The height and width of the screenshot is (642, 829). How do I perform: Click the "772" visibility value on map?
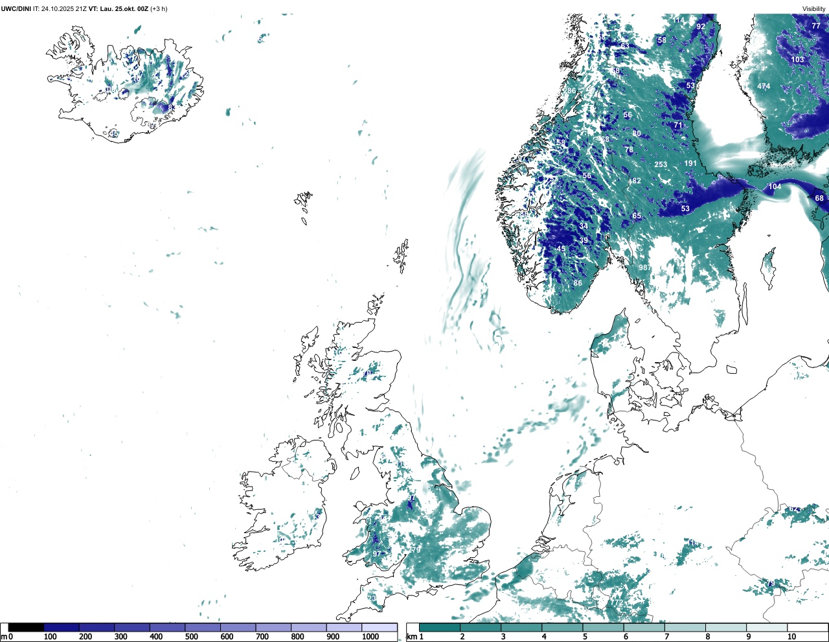click(617, 603)
